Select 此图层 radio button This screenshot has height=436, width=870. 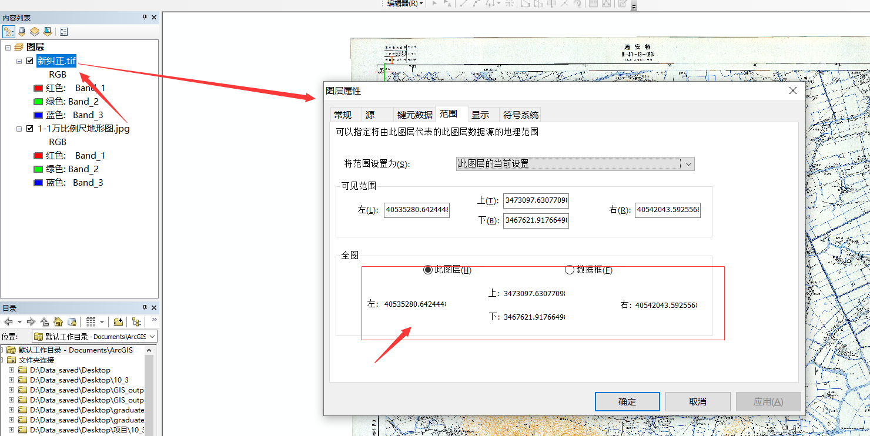click(428, 270)
